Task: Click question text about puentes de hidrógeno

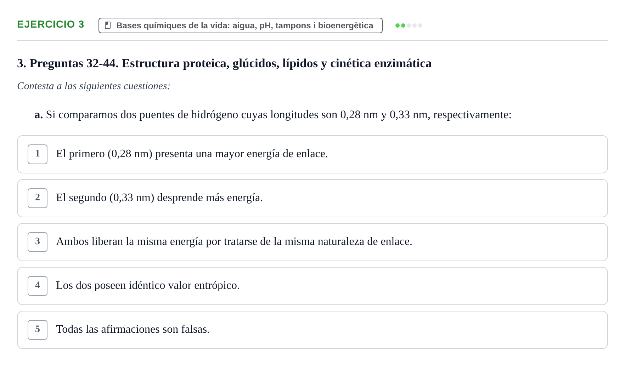Action: (273, 115)
